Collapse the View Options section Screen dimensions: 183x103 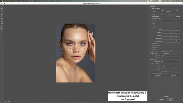151,50
